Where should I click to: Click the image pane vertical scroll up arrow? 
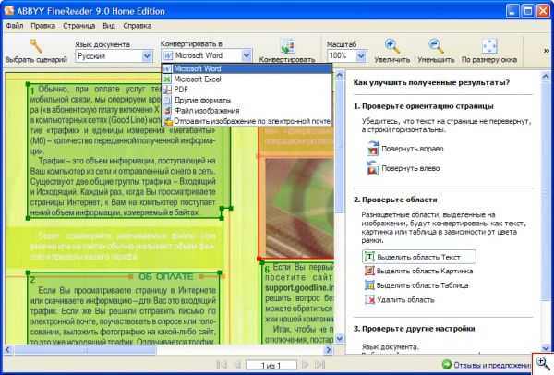pyautogui.click(x=340, y=75)
